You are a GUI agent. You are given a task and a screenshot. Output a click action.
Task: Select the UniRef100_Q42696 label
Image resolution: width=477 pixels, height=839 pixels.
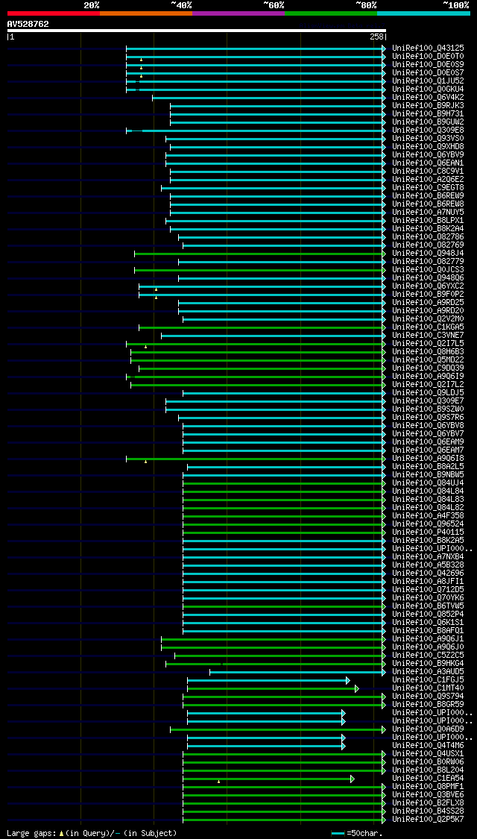tap(428, 574)
